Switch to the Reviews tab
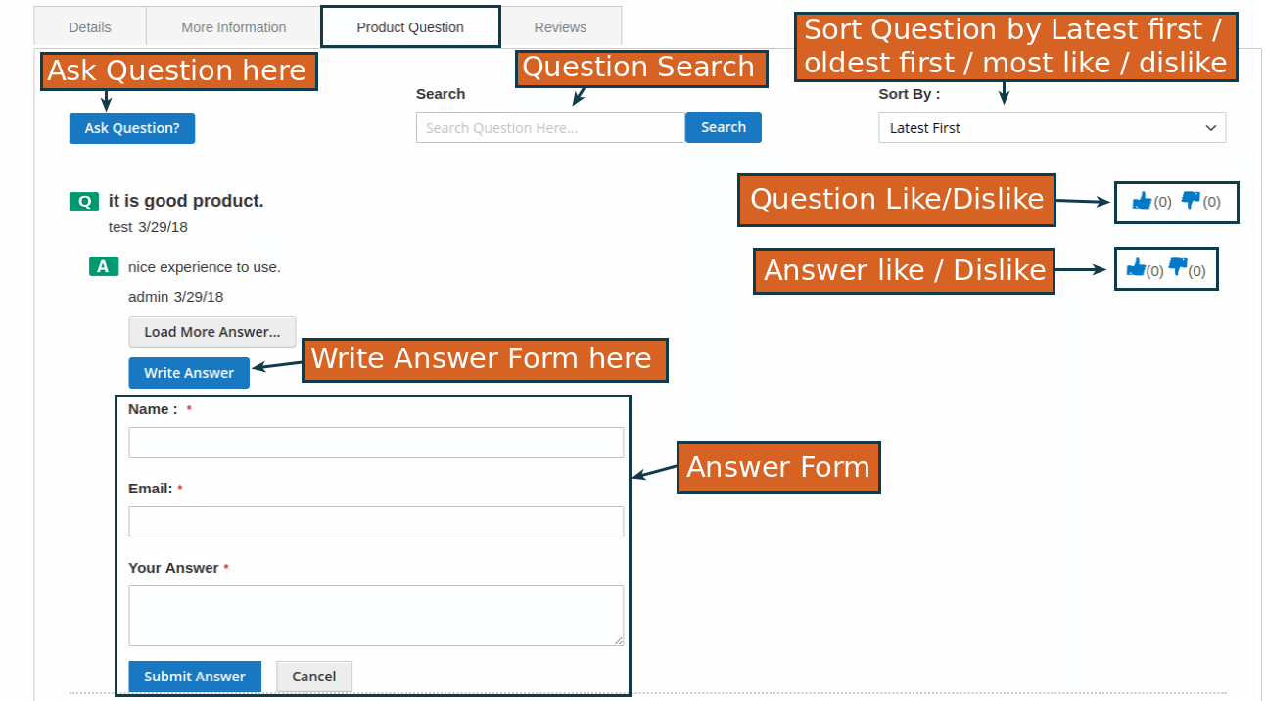This screenshot has width=1265, height=701. click(x=561, y=26)
